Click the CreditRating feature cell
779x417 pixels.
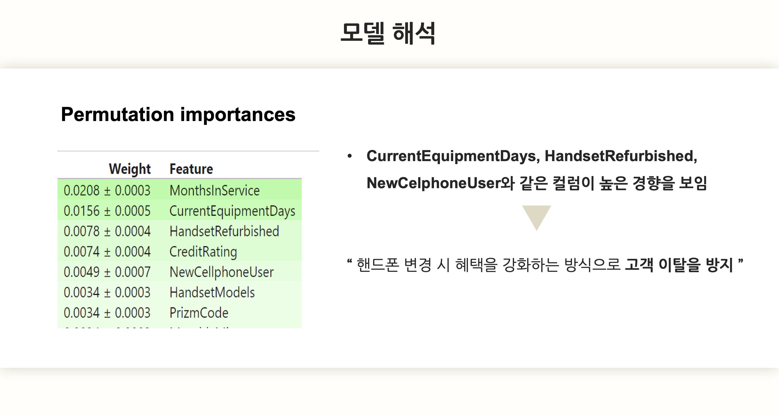[203, 252]
